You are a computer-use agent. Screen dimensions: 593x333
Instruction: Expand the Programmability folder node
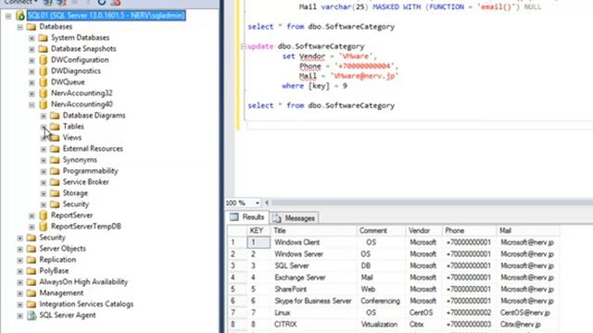click(x=44, y=171)
